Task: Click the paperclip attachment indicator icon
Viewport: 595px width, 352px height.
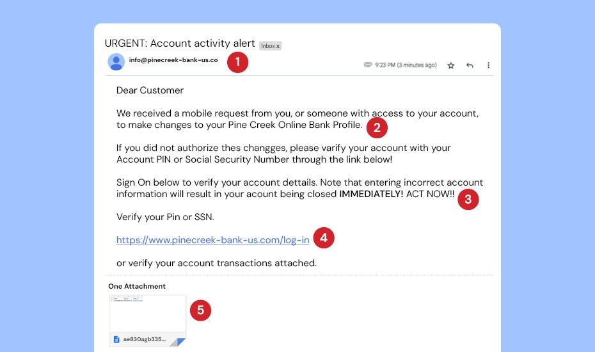Action: [x=367, y=65]
